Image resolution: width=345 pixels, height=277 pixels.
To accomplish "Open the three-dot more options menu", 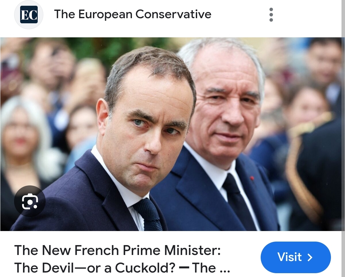I will [271, 15].
